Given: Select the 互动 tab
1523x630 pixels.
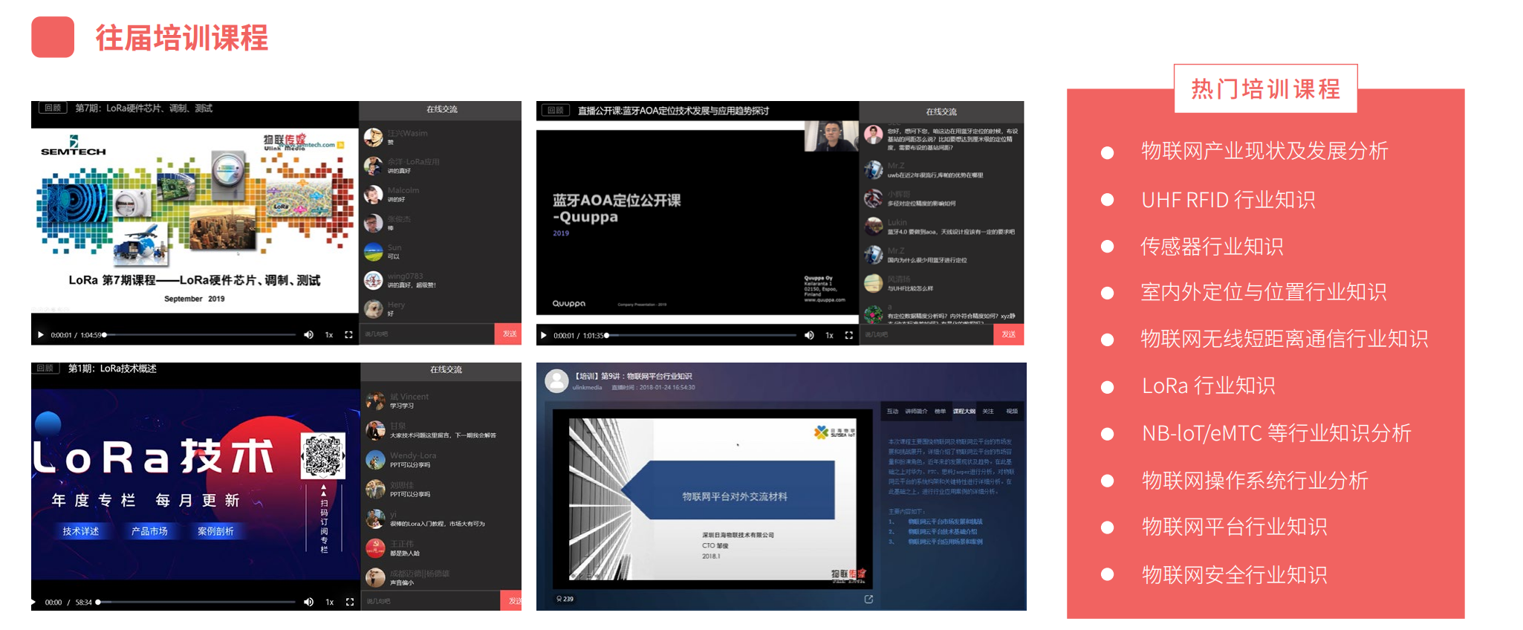Looking at the screenshot, I should point(892,411).
